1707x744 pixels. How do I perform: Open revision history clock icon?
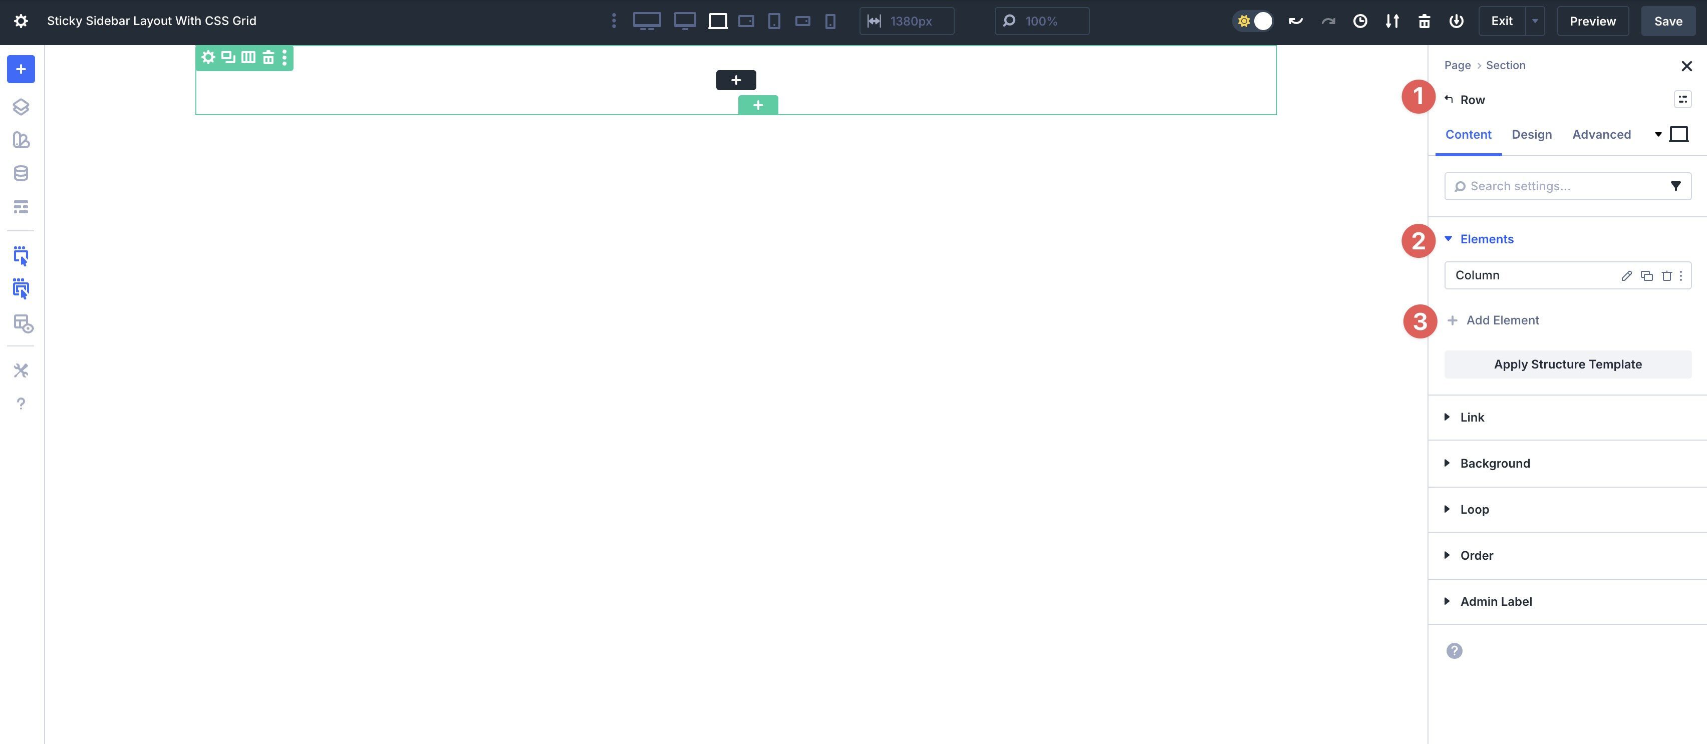point(1360,21)
